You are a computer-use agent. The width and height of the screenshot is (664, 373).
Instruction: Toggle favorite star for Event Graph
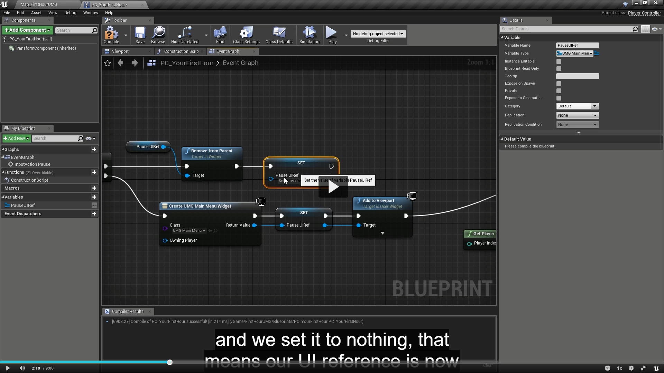tap(108, 63)
